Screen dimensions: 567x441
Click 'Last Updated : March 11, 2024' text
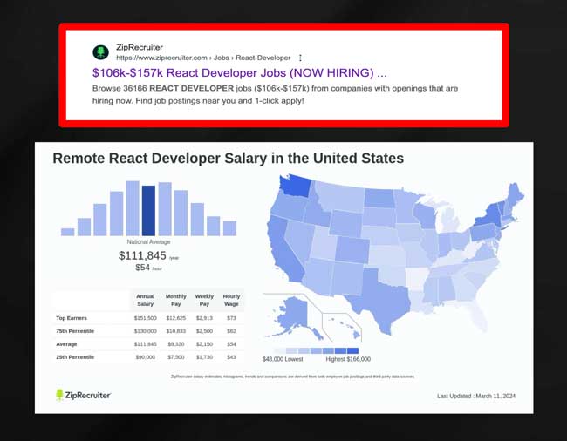[476, 397]
